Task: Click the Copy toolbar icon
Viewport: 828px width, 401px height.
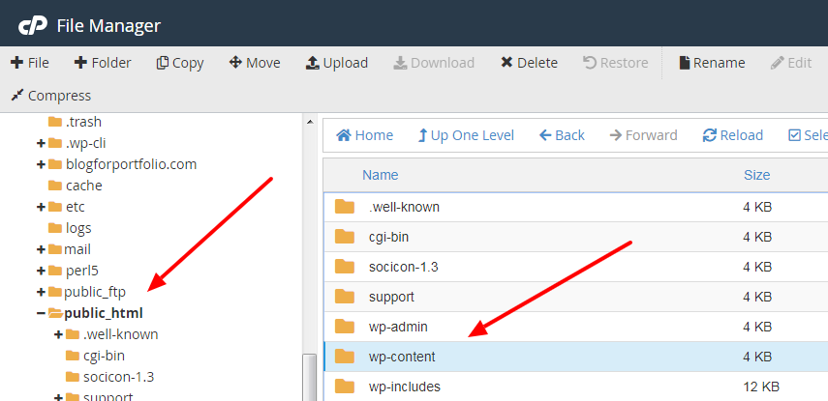Action: 179,63
